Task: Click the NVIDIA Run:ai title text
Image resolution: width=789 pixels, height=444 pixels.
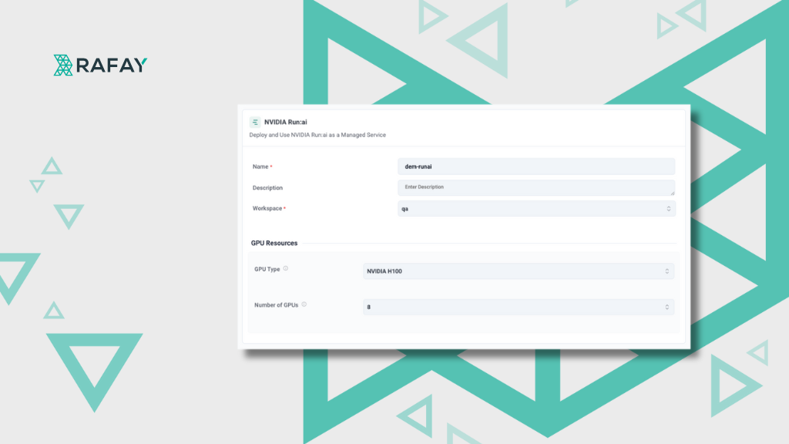Action: [x=285, y=122]
